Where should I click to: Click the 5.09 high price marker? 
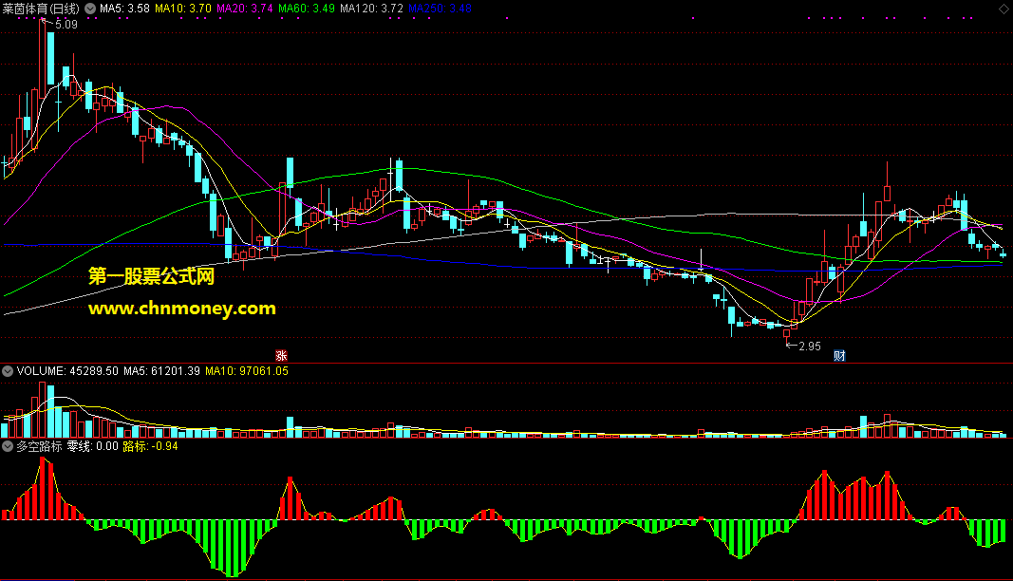pos(66,25)
